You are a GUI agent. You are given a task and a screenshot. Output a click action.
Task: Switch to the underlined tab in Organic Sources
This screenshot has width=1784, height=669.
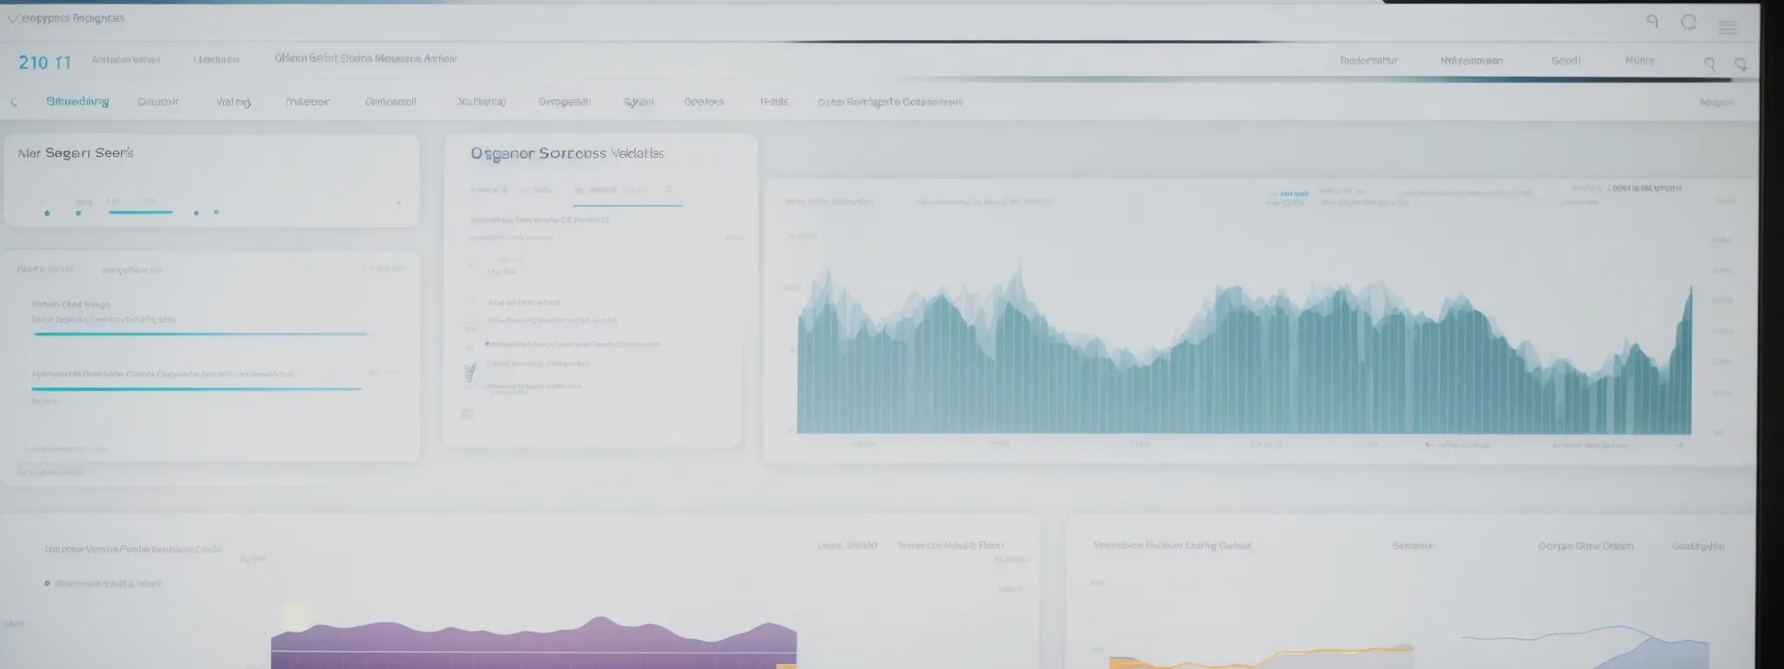tap(625, 190)
